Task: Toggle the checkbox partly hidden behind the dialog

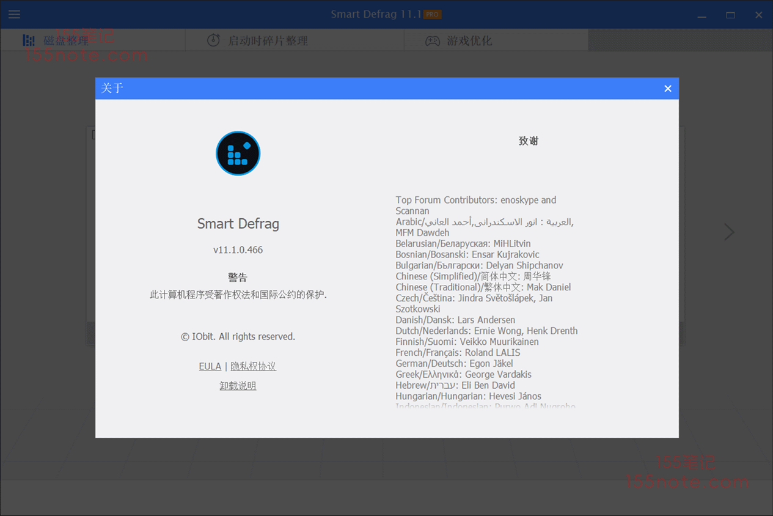Action: pos(93,135)
